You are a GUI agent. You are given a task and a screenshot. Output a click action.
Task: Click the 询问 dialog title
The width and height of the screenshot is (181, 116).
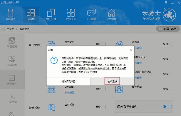[51, 50]
